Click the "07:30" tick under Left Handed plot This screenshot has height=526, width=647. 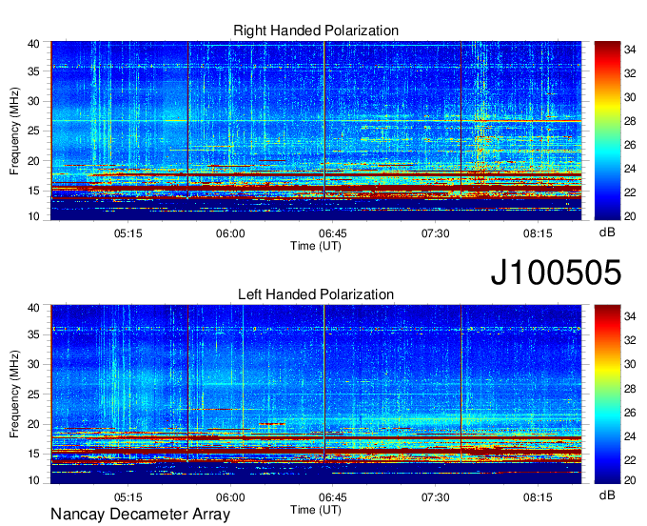click(436, 497)
